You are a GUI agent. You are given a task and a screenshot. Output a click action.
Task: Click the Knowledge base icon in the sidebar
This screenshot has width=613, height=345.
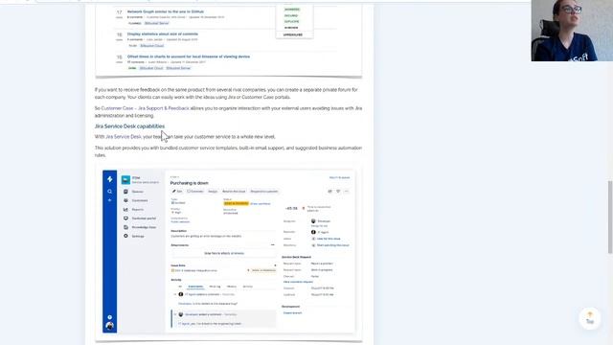125,227
